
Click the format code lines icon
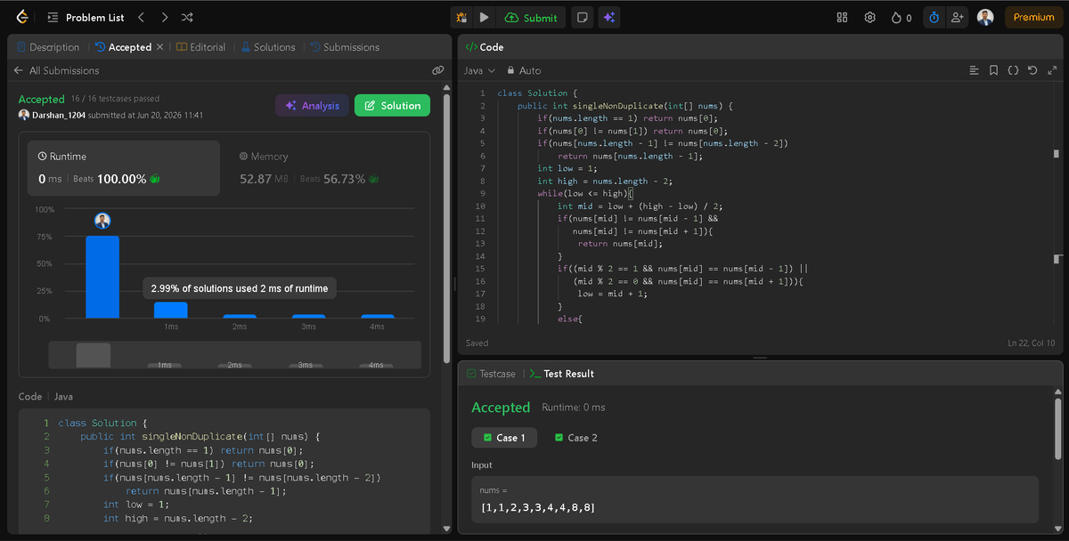[974, 70]
